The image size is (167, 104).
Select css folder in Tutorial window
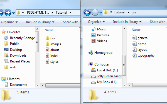pyautogui.click(x=50, y=38)
